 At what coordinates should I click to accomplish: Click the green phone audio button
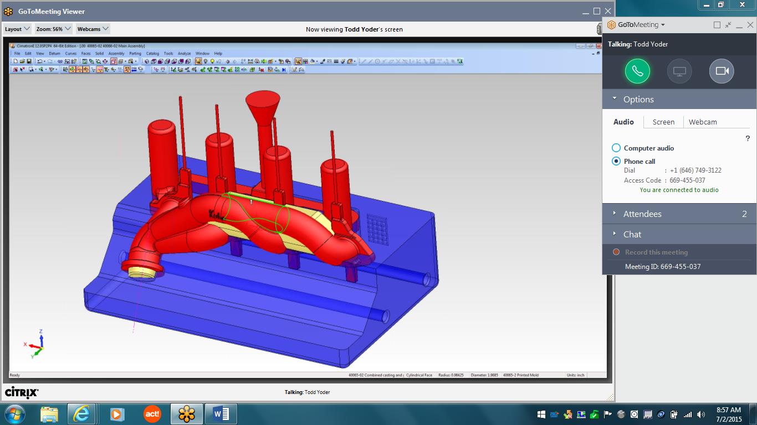637,71
